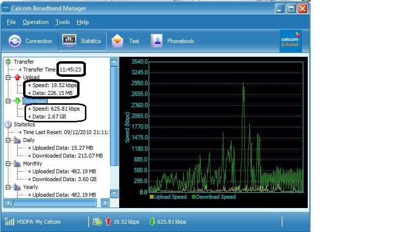Open the File menu
This screenshot has width=402, height=232.
tap(11, 22)
